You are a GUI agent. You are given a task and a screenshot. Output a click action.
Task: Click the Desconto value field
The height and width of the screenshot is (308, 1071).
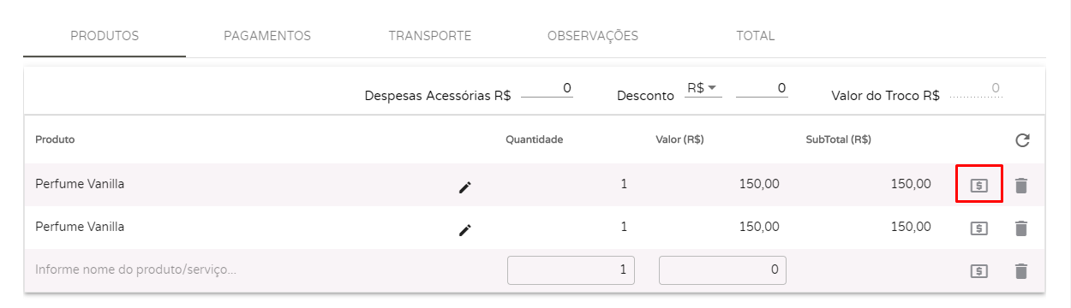pyautogui.click(x=762, y=88)
